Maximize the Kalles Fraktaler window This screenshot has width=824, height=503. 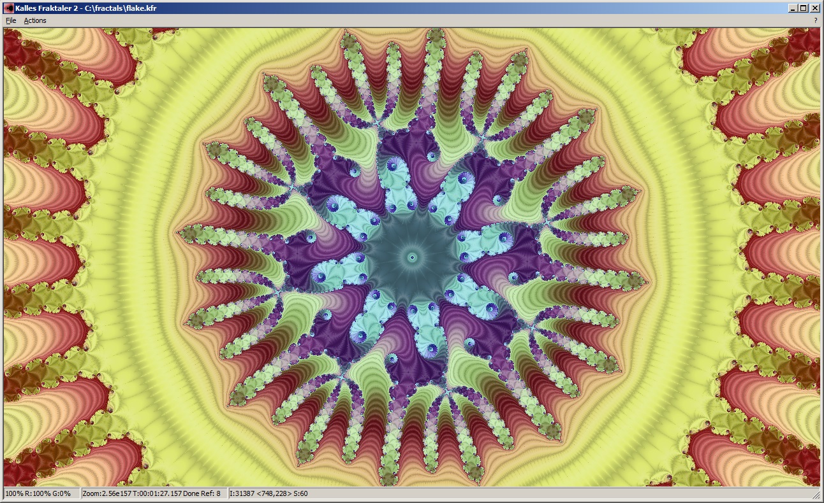[x=804, y=8]
